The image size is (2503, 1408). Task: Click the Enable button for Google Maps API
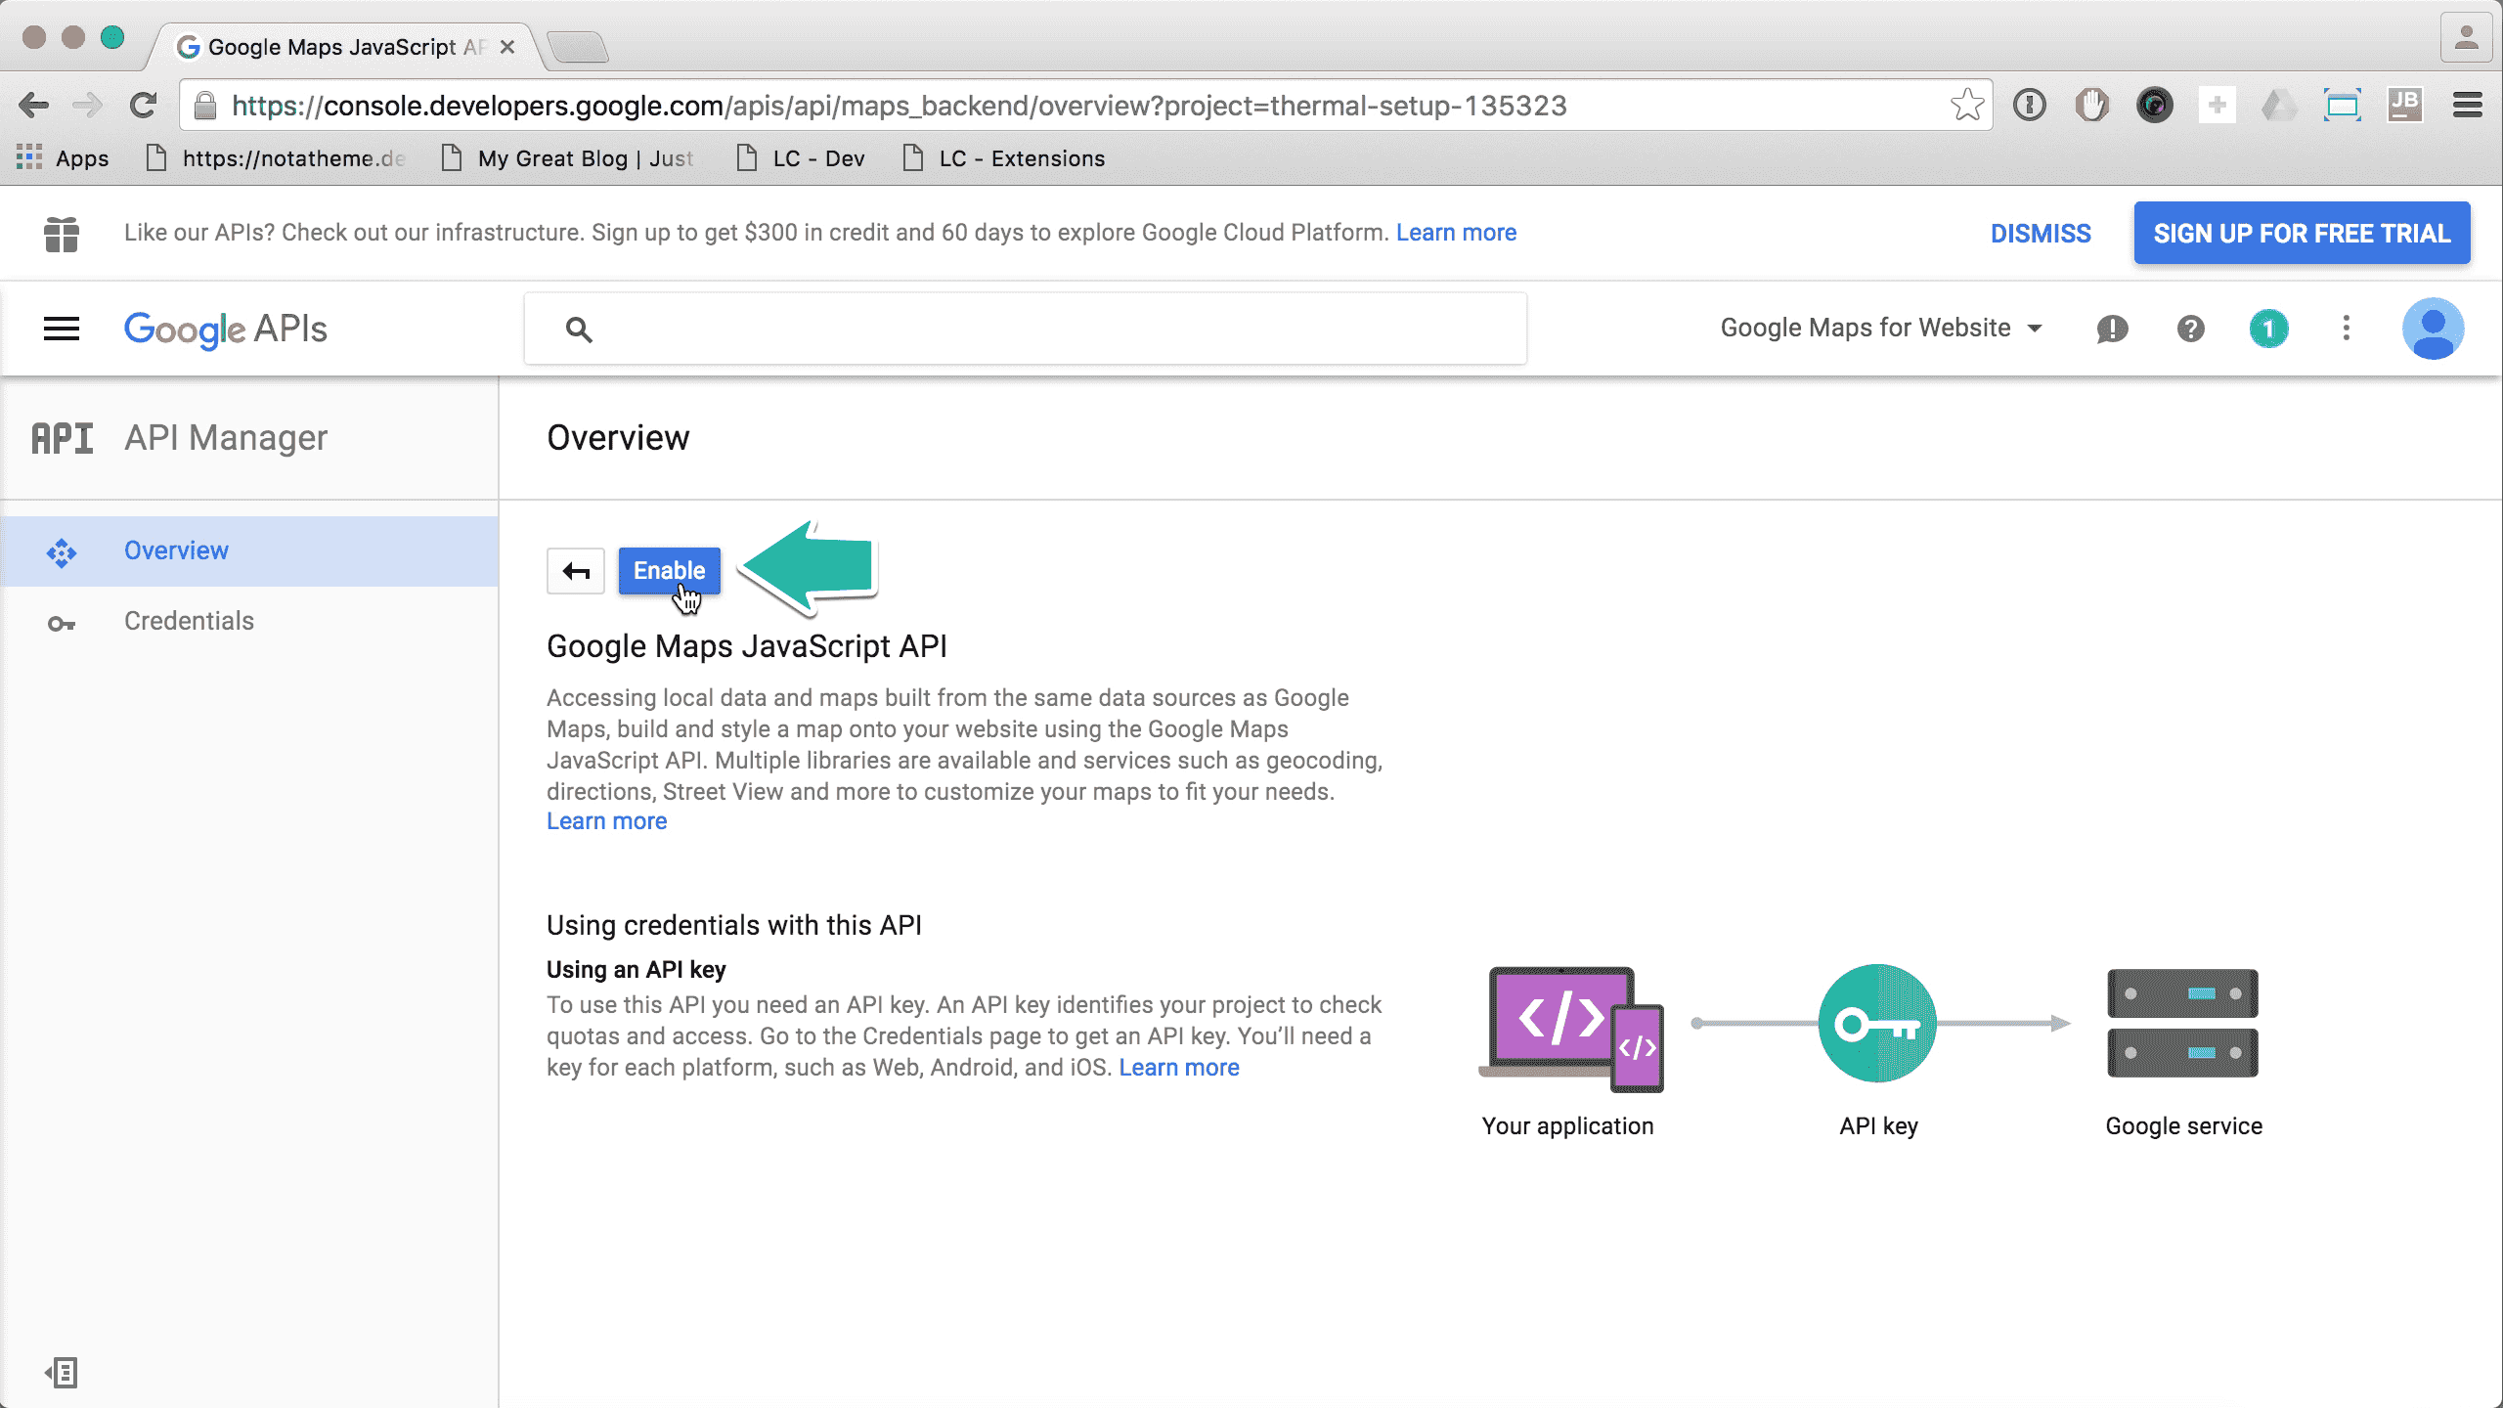[669, 569]
